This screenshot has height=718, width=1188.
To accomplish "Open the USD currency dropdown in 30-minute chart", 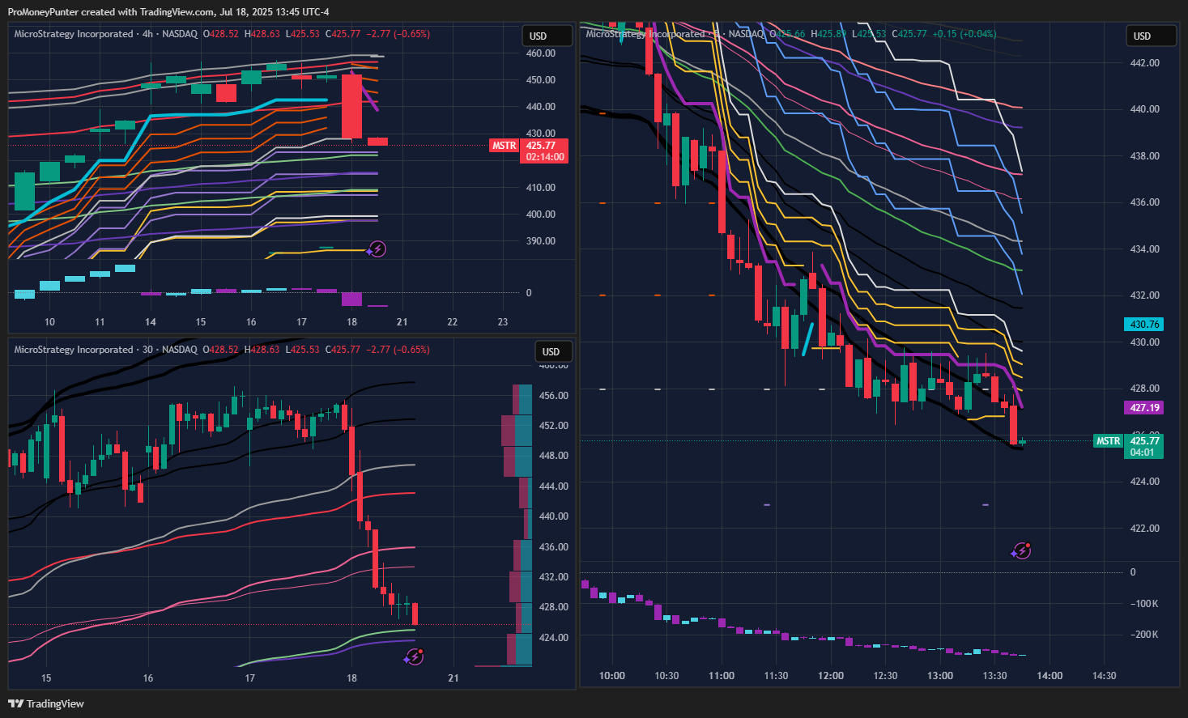I will [x=552, y=351].
